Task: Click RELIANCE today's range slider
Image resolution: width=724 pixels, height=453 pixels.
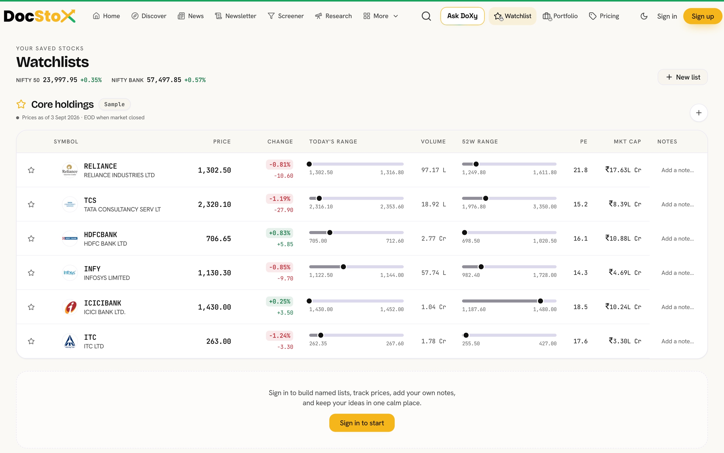Action: point(356,164)
